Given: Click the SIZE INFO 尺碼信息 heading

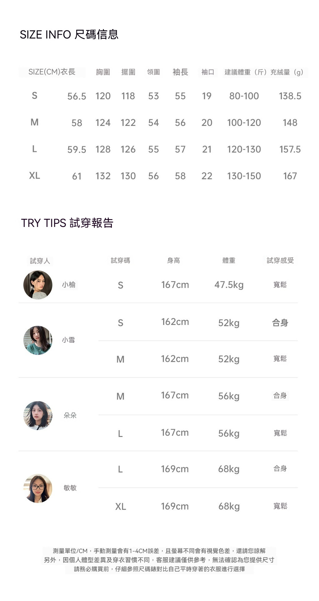Looking at the screenshot, I should (x=69, y=34).
